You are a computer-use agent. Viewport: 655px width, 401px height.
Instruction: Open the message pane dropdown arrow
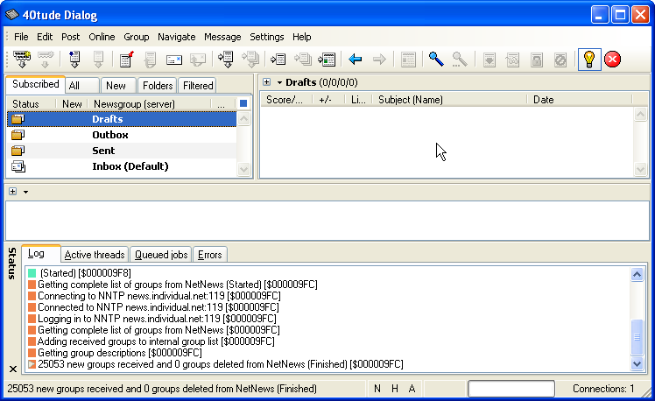[x=26, y=192]
